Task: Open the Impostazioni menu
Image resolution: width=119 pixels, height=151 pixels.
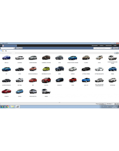Action: click(x=108, y=46)
